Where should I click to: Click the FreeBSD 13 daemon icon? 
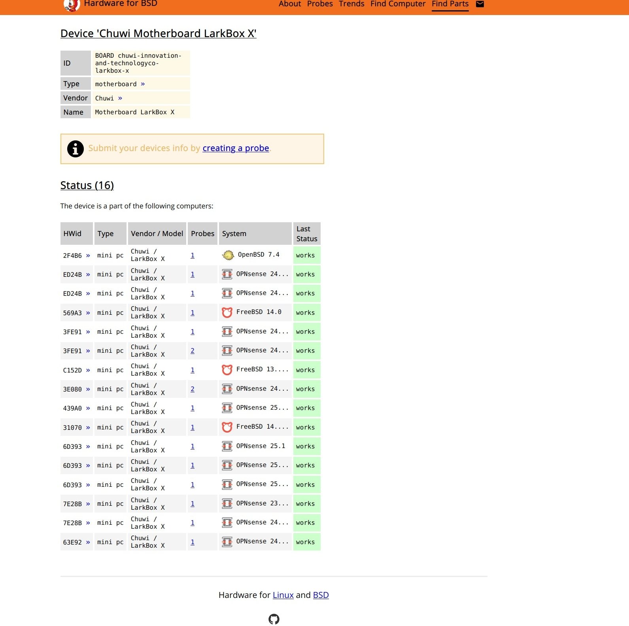coord(227,370)
